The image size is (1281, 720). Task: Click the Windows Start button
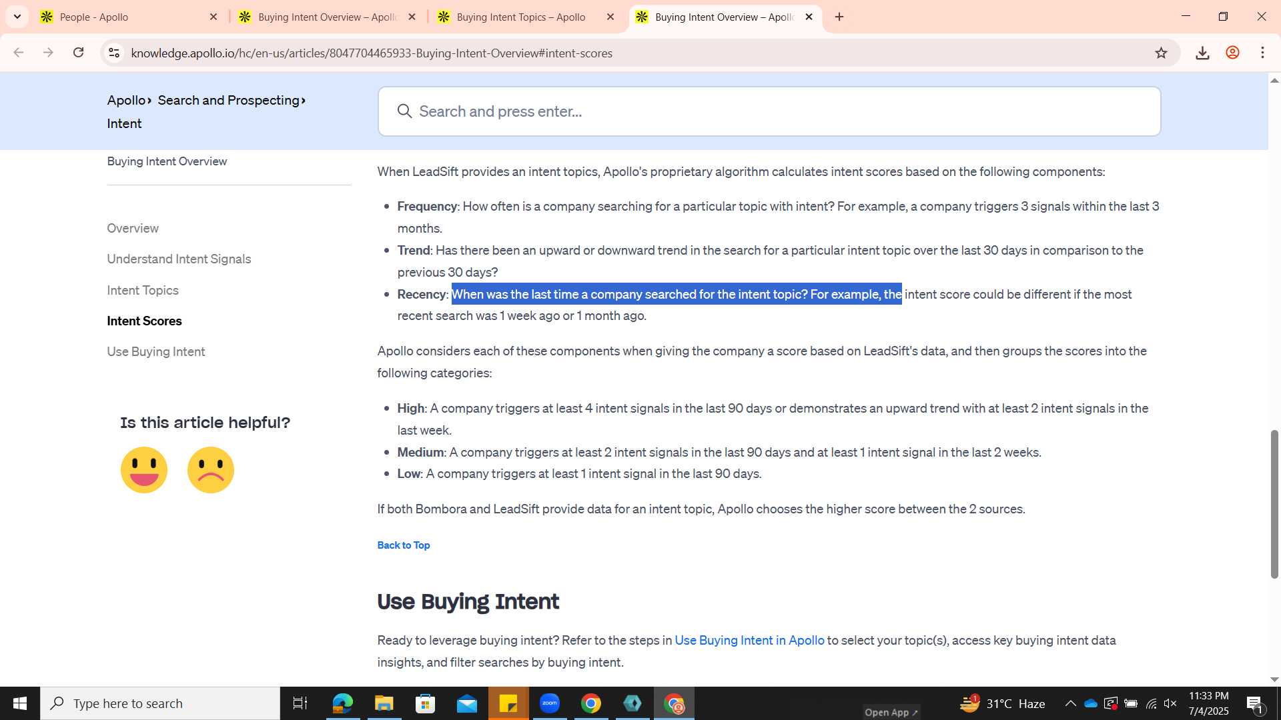point(20,703)
